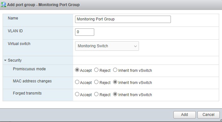Choose Reject for MAC address changes
The image size is (222, 122).
pos(96,82)
